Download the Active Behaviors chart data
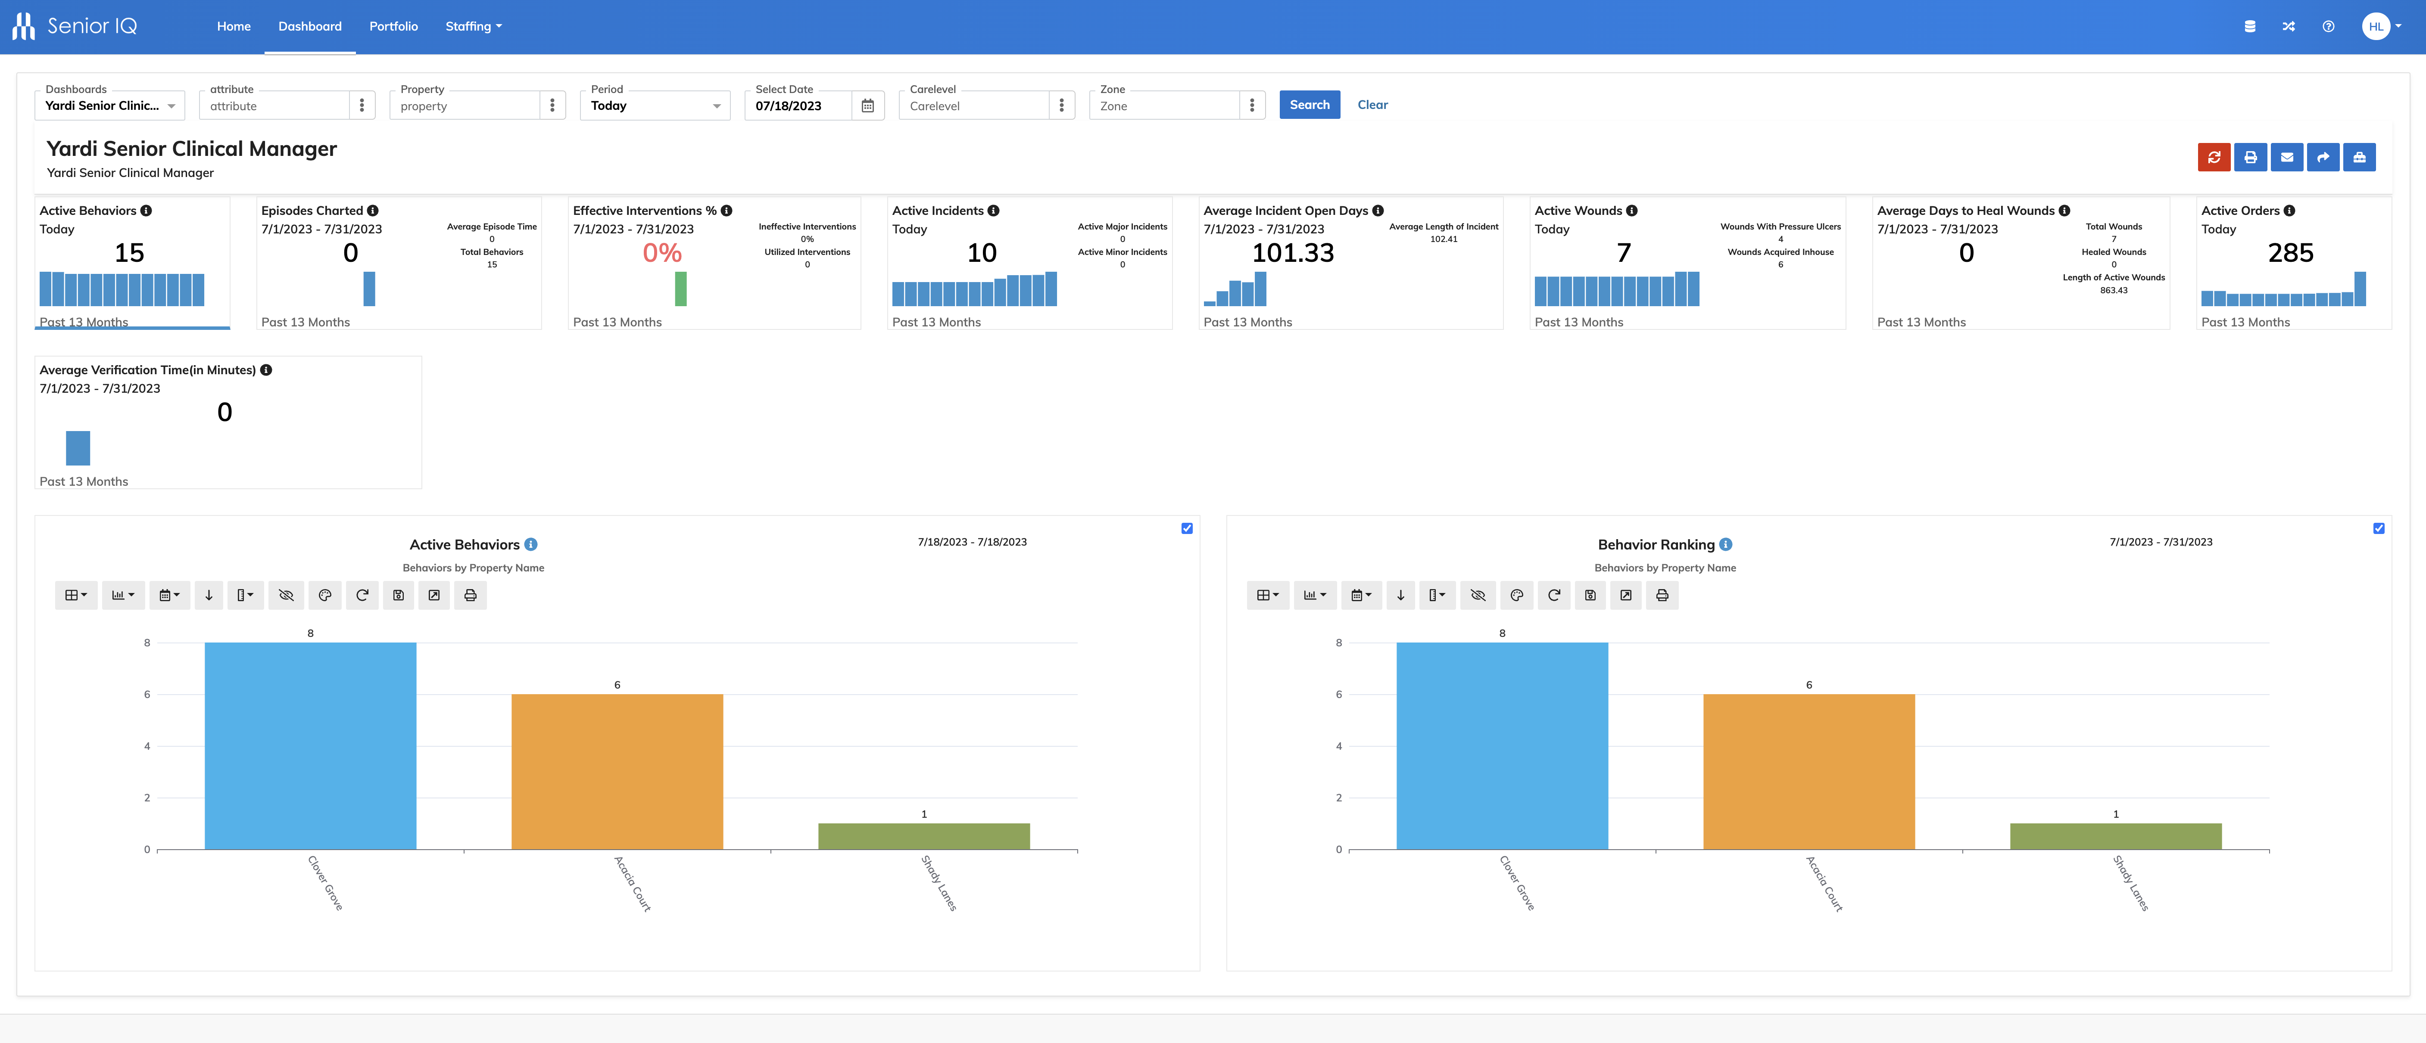 tap(208, 595)
